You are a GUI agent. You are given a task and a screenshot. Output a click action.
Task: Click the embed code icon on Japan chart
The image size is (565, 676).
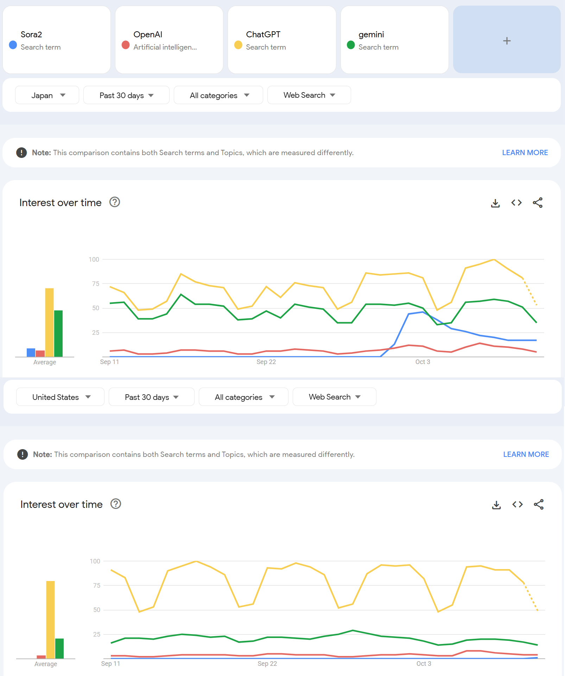(x=516, y=203)
